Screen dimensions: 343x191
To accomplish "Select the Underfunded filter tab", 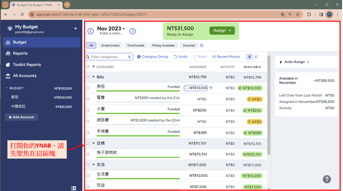I will coord(110,45).
